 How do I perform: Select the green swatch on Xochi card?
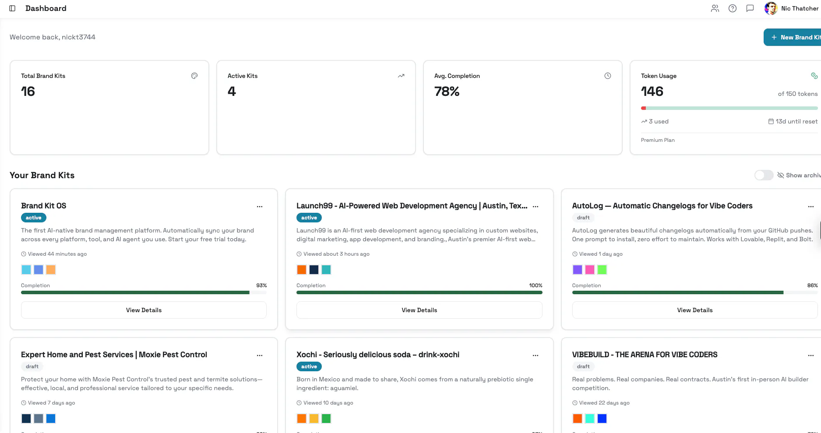point(326,419)
